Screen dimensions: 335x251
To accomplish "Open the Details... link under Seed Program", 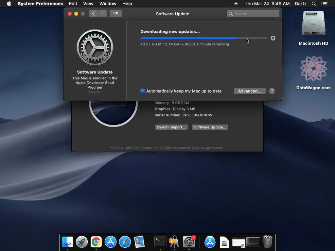I will pyautogui.click(x=95, y=92).
